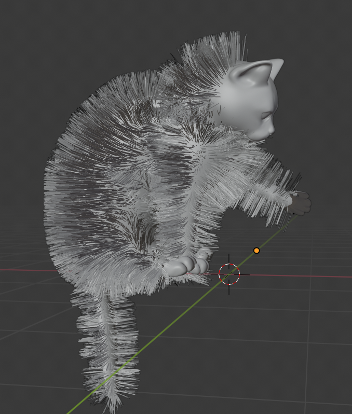Click the dark outstretched front paw

coord(301,203)
